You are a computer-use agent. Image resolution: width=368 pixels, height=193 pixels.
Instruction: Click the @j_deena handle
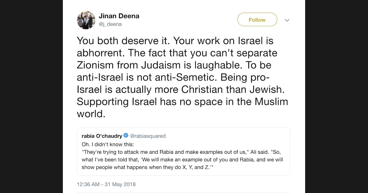[x=110, y=24]
